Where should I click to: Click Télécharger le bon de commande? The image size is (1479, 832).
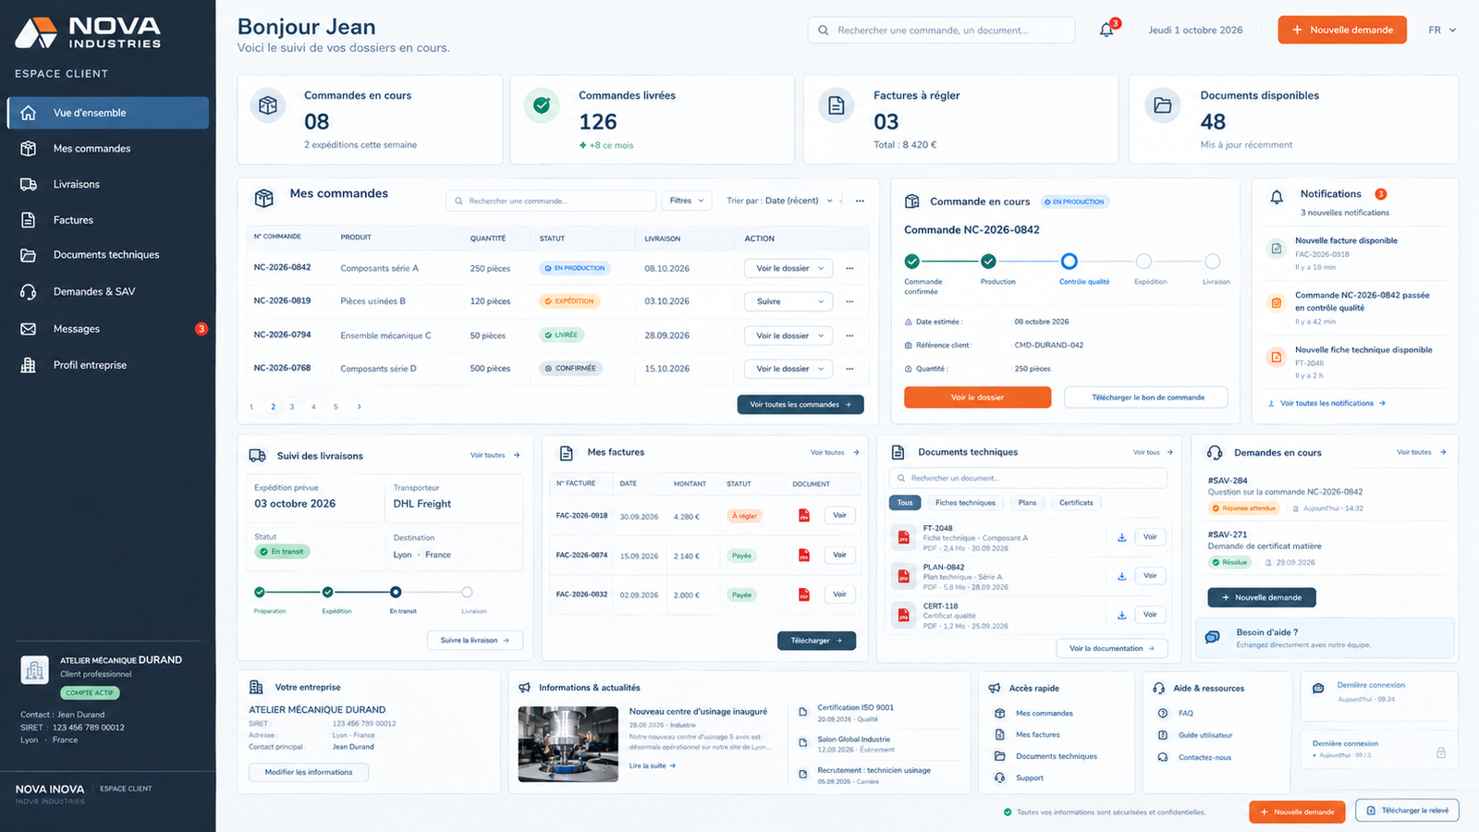(x=1146, y=398)
